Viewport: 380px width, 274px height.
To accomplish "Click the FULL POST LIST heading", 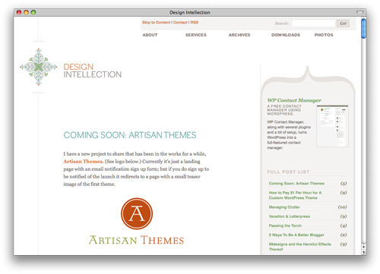I will click(288, 172).
